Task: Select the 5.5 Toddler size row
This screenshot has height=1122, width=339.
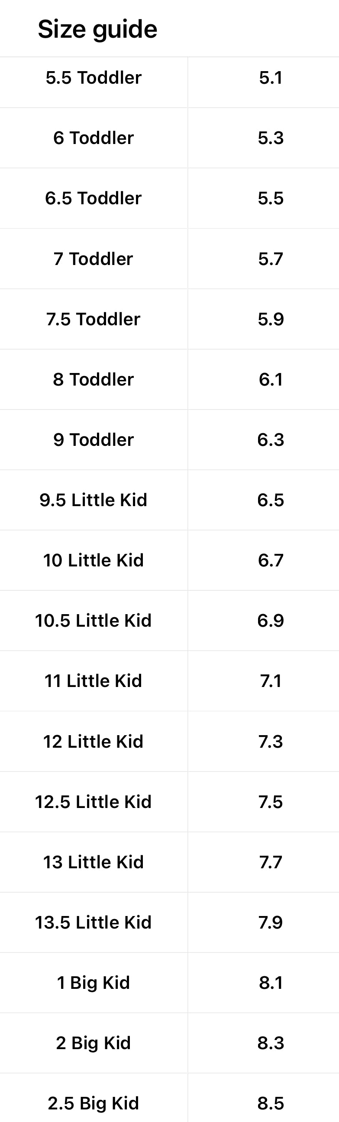Action: click(94, 78)
